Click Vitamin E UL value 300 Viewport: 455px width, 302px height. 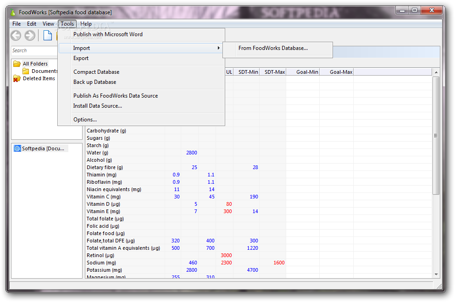228,212
